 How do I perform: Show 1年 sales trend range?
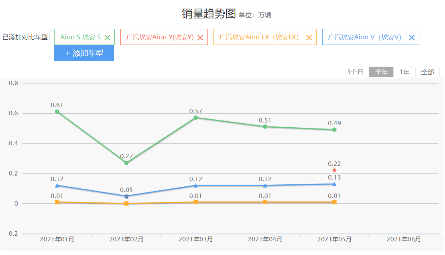pyautogui.click(x=404, y=72)
